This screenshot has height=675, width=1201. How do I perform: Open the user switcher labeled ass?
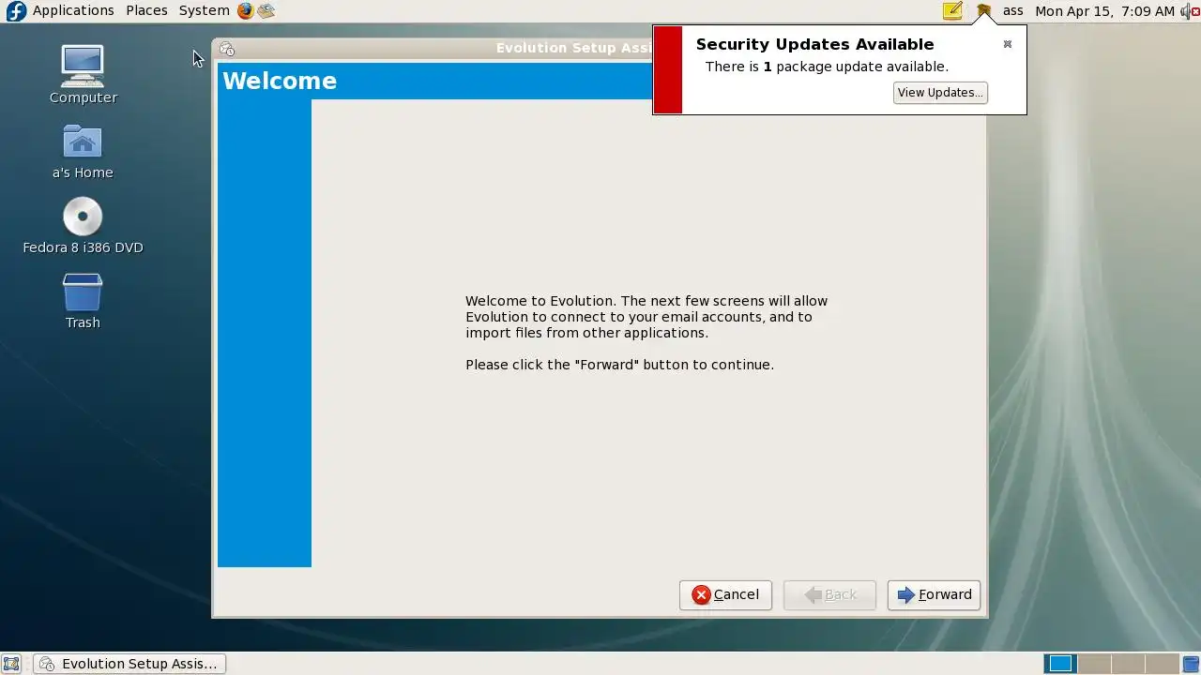[x=1013, y=10]
